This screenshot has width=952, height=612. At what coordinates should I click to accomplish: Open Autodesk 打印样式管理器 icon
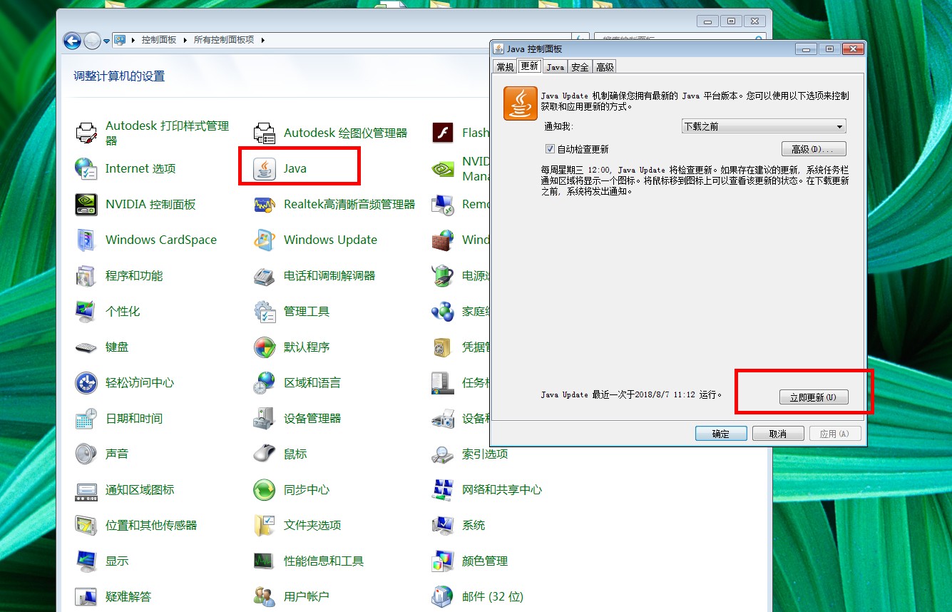tap(86, 133)
